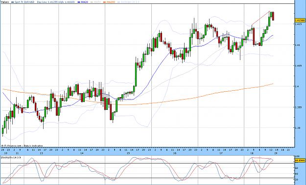The image size is (306, 185).
Task: Click date label 18 on time axis
Action: pyautogui.click(x=252, y=153)
